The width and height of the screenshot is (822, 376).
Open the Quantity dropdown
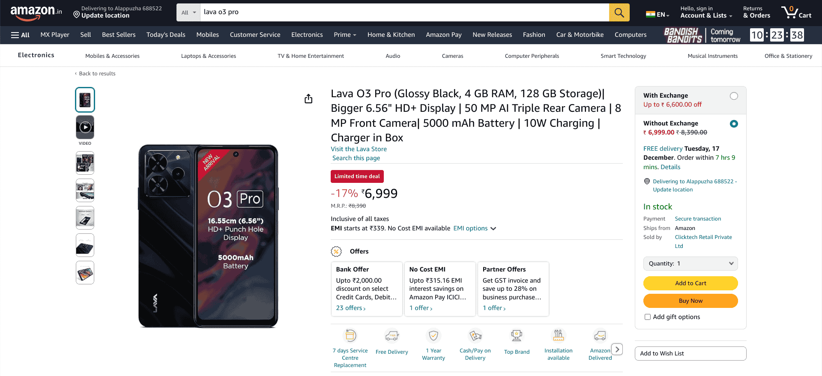690,263
